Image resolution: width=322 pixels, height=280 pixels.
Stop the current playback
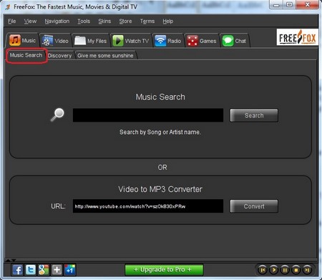(296, 270)
